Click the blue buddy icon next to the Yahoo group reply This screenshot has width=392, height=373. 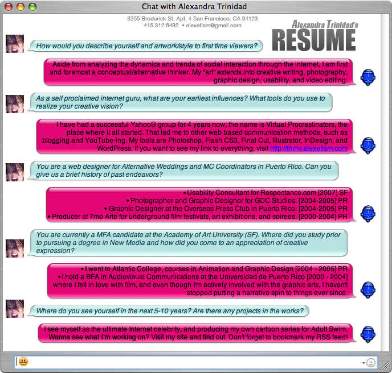(x=368, y=146)
